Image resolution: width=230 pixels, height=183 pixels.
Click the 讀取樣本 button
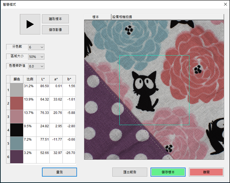[55, 19]
